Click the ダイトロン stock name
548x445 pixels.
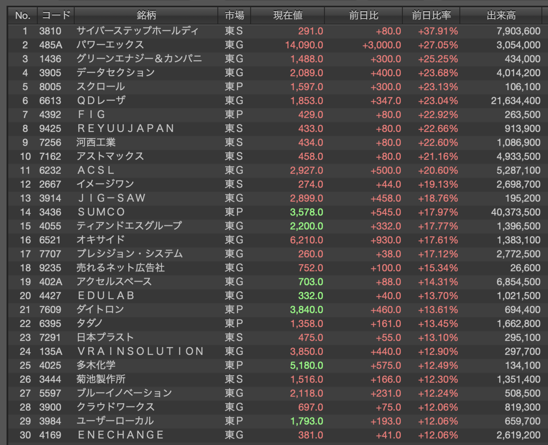coord(100,309)
